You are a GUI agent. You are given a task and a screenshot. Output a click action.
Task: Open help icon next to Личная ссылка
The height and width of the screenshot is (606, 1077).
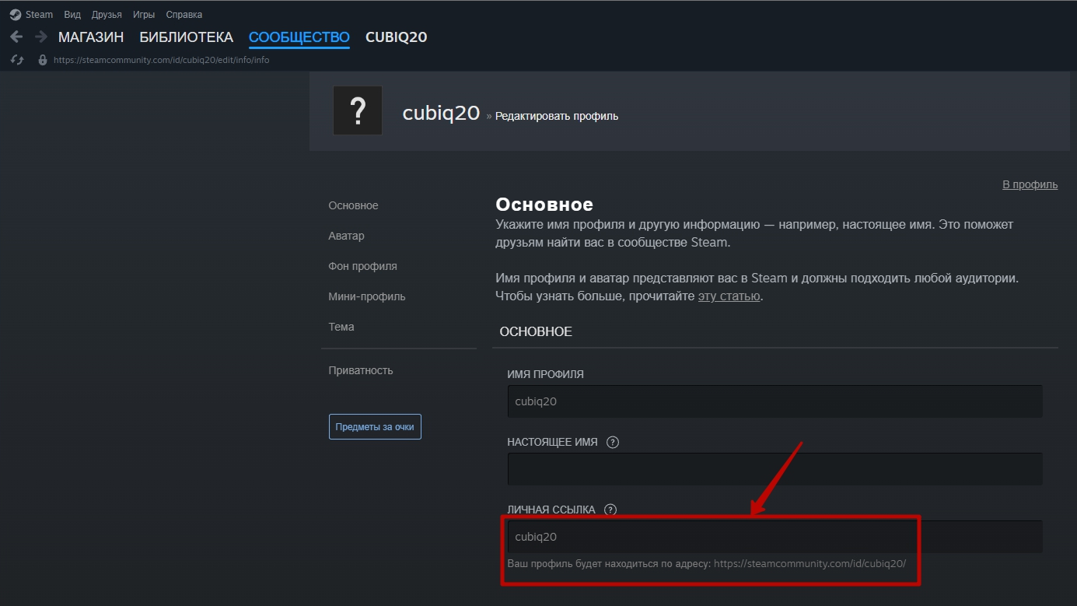(610, 510)
